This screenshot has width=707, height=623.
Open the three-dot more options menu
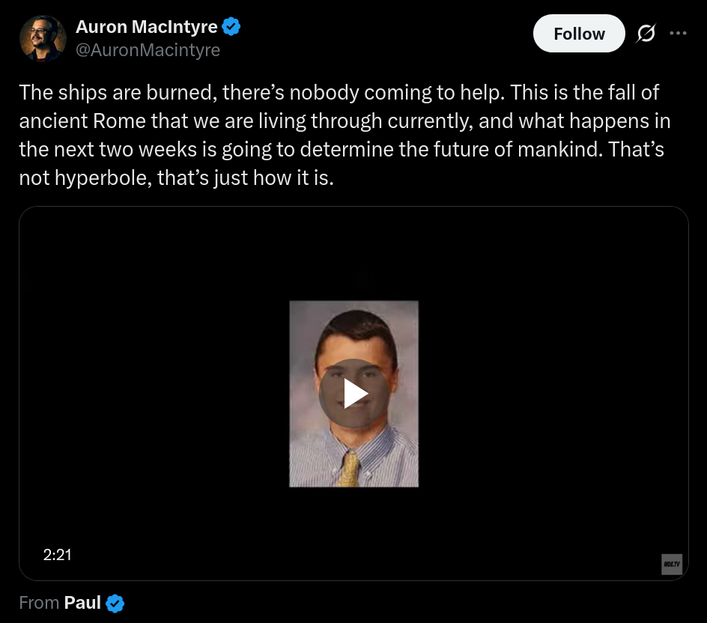coord(678,34)
